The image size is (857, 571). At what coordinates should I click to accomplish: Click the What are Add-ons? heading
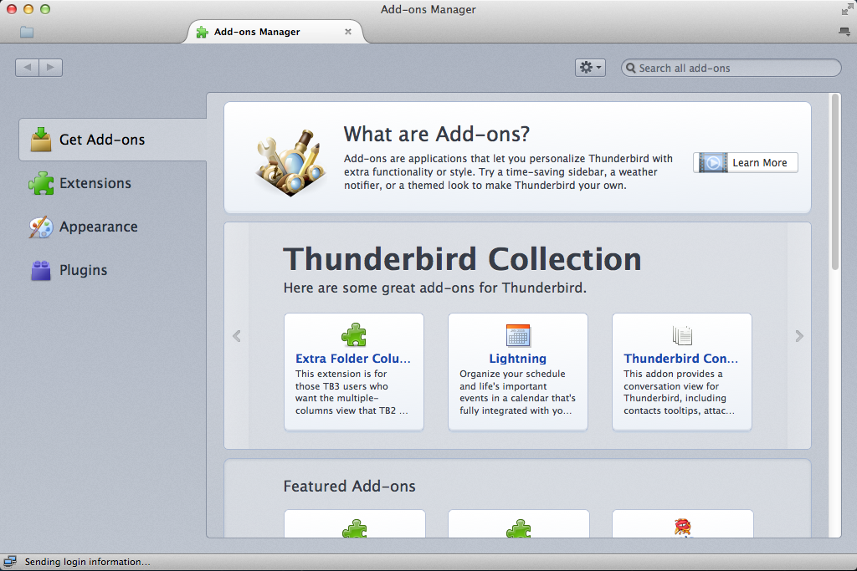[437, 135]
